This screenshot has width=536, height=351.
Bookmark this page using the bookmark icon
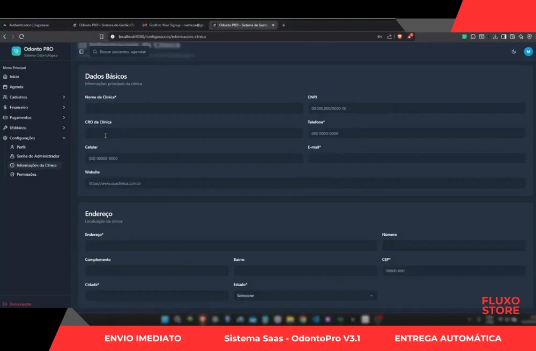(x=101, y=36)
